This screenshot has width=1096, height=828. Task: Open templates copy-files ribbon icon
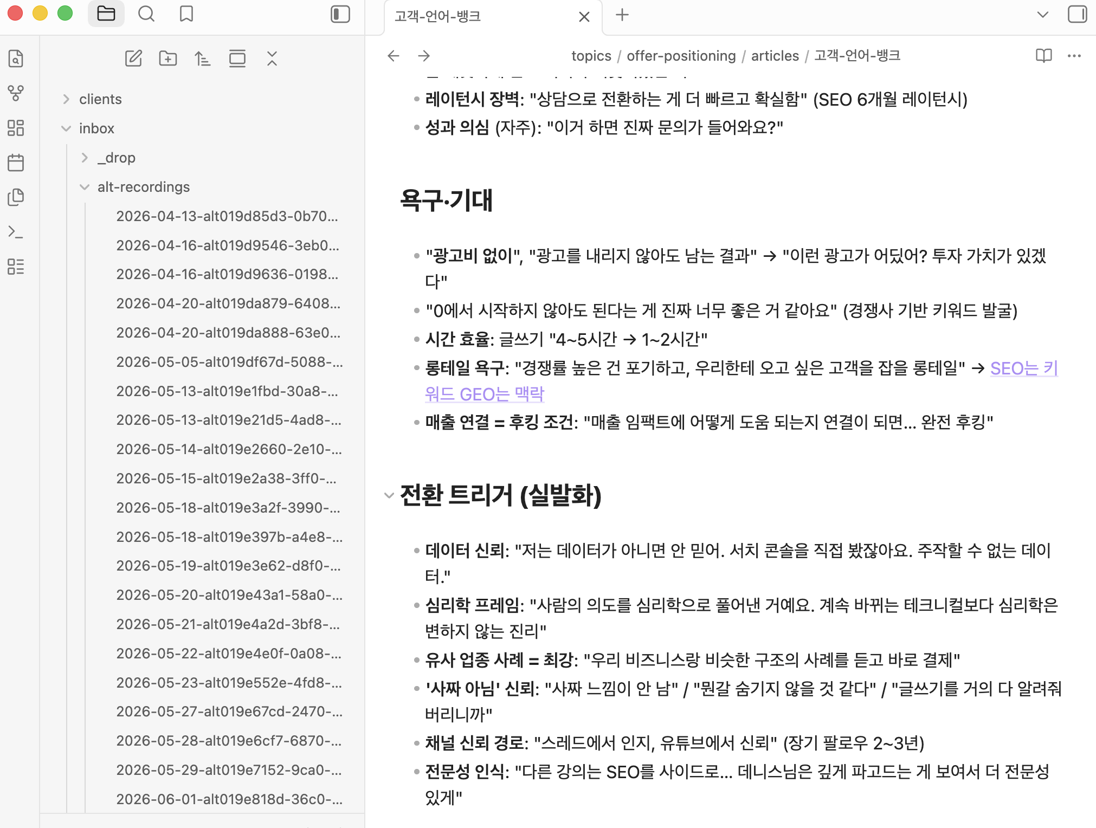click(16, 197)
